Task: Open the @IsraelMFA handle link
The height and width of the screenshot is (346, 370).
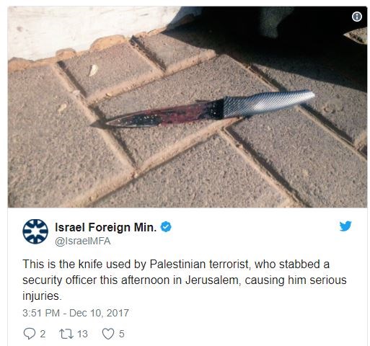Action: click(x=83, y=241)
